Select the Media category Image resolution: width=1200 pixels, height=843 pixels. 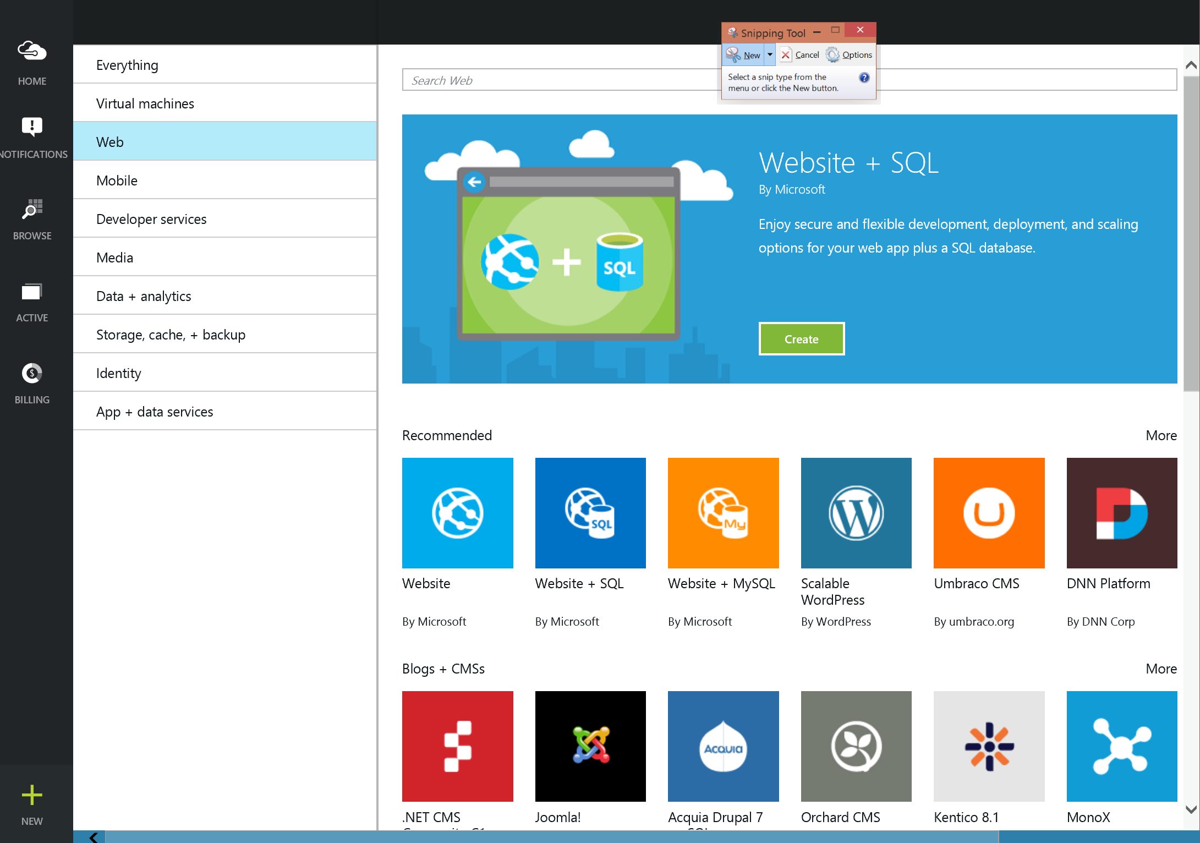pos(225,258)
